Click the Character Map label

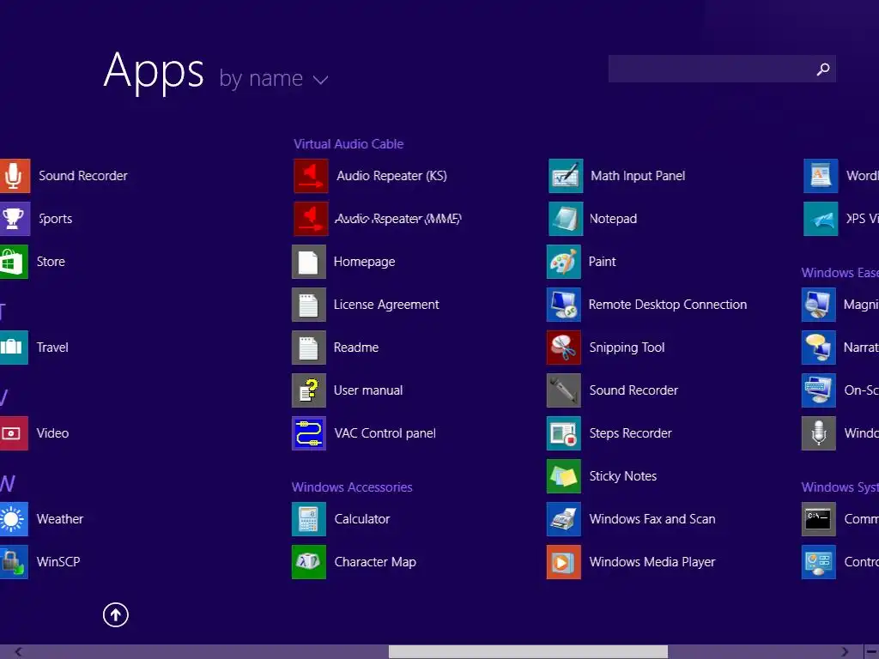375,562
